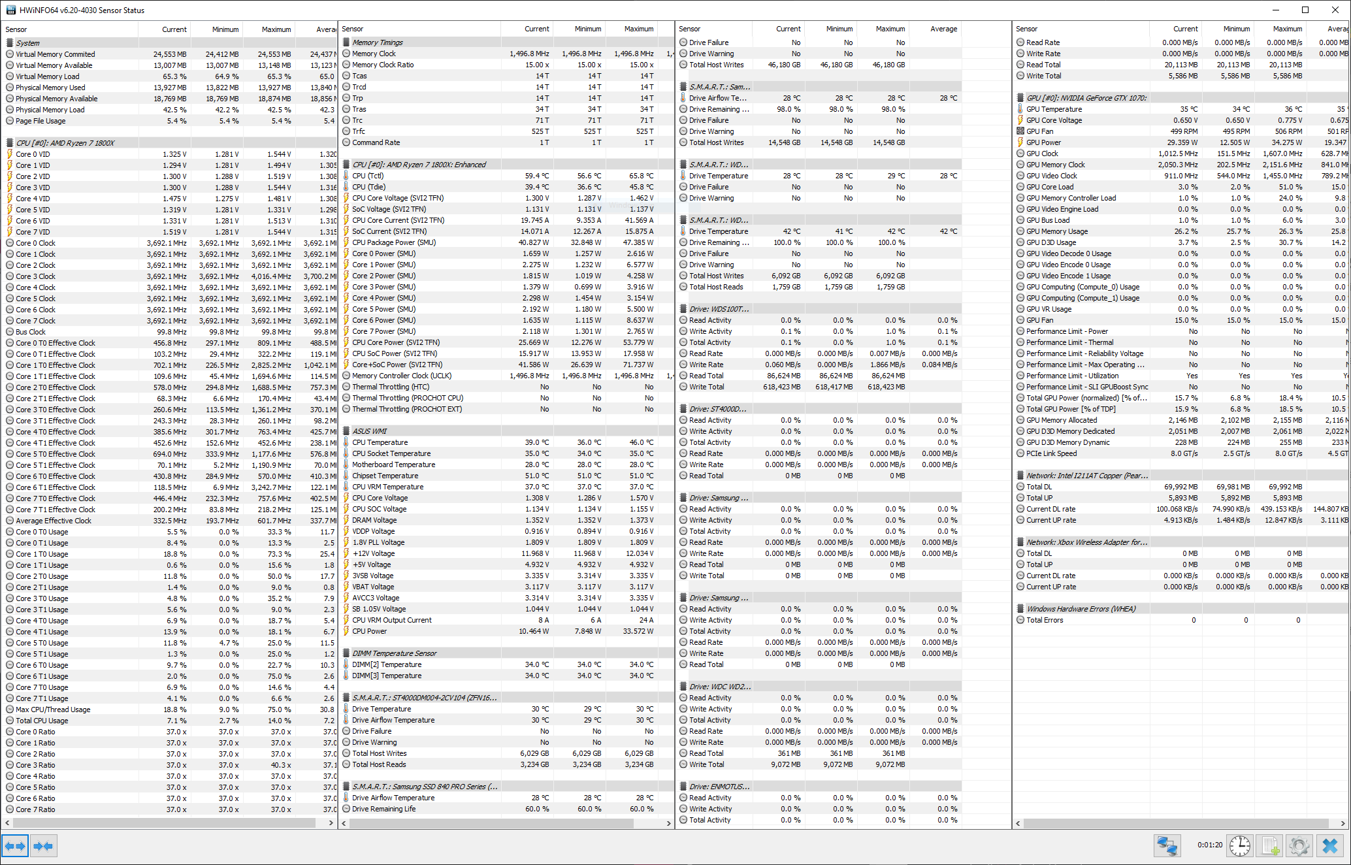1351x865 pixels.
Task: Click the shrink columns arrows button
Action: [43, 846]
